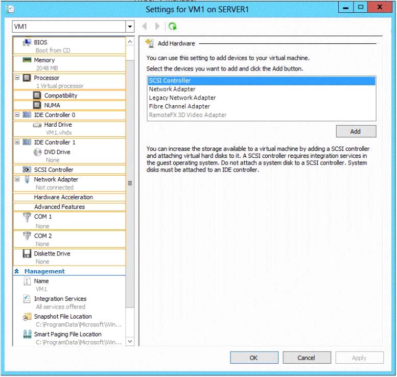Click the back navigation arrow
Image resolution: width=397 pixels, height=377 pixels.
pos(145,26)
